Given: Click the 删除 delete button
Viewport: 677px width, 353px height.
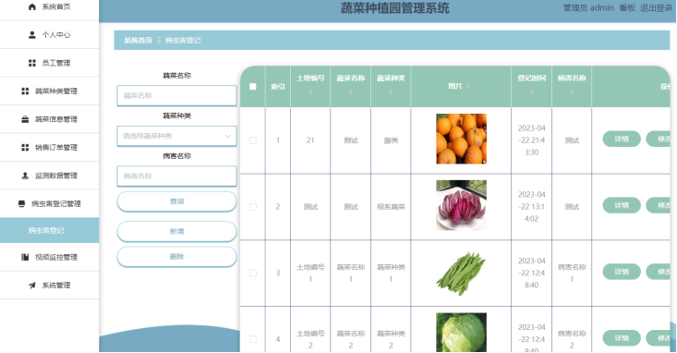Looking at the screenshot, I should point(176,257).
